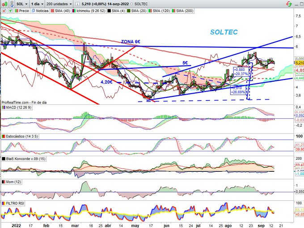Change the 1 día timeframe dropdown
Screen dimensions: 304x228
37,4
